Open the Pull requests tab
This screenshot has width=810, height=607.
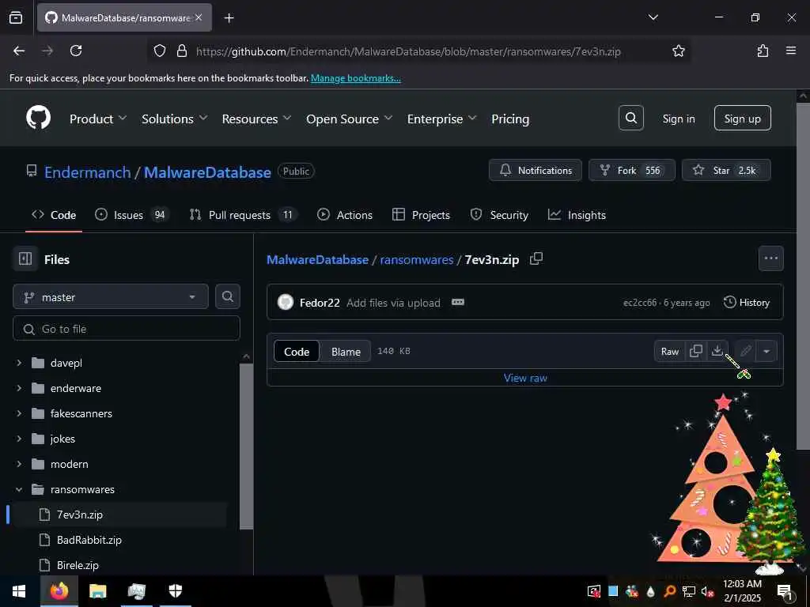click(x=243, y=215)
